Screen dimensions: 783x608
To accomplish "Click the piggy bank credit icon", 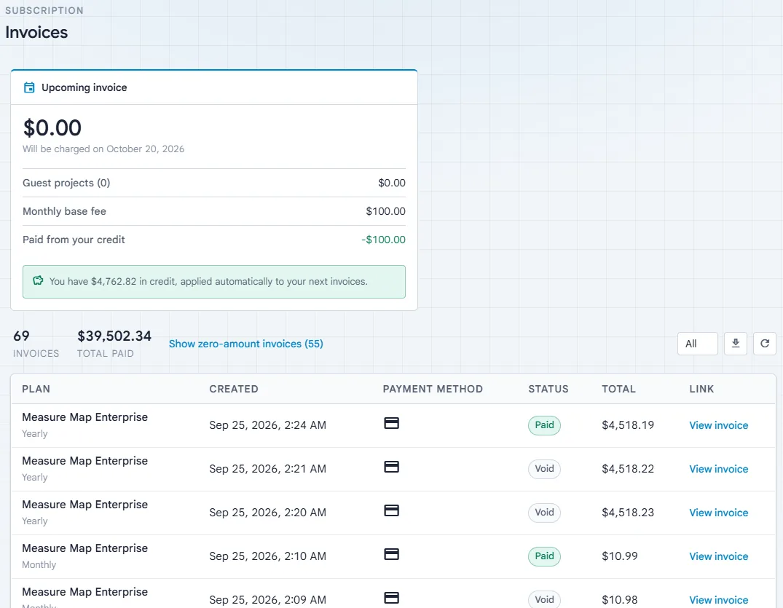I will pos(38,280).
